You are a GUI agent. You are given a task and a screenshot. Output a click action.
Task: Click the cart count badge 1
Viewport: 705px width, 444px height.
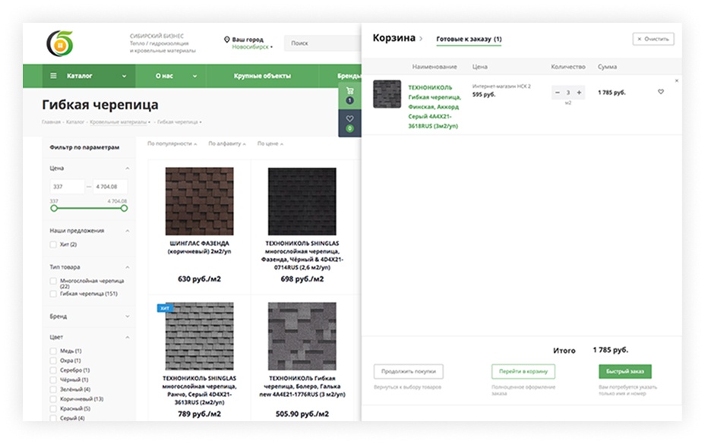(x=349, y=100)
